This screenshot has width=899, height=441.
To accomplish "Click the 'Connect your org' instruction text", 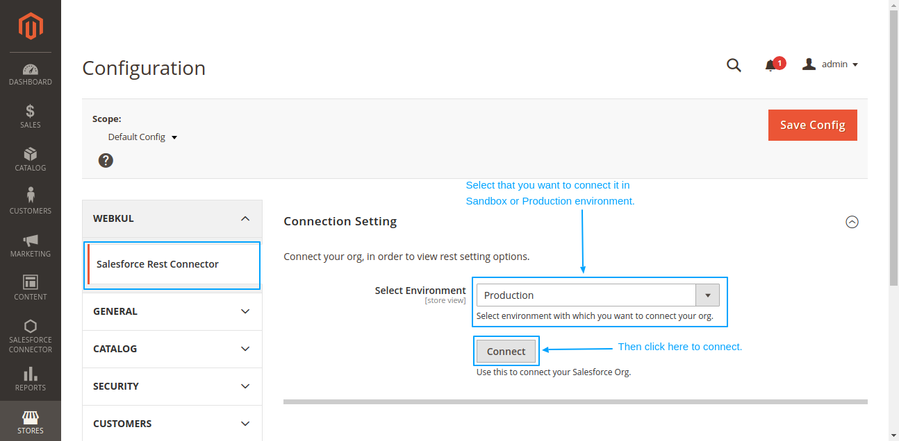I will 406,257.
